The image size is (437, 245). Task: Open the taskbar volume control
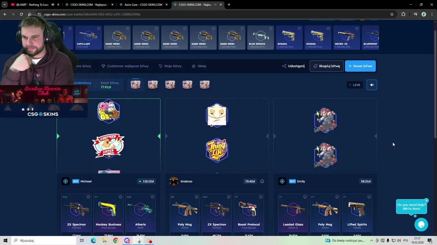[x=399, y=241]
